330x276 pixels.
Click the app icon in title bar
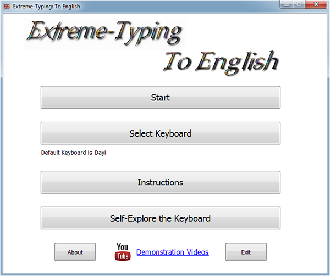coord(7,7)
